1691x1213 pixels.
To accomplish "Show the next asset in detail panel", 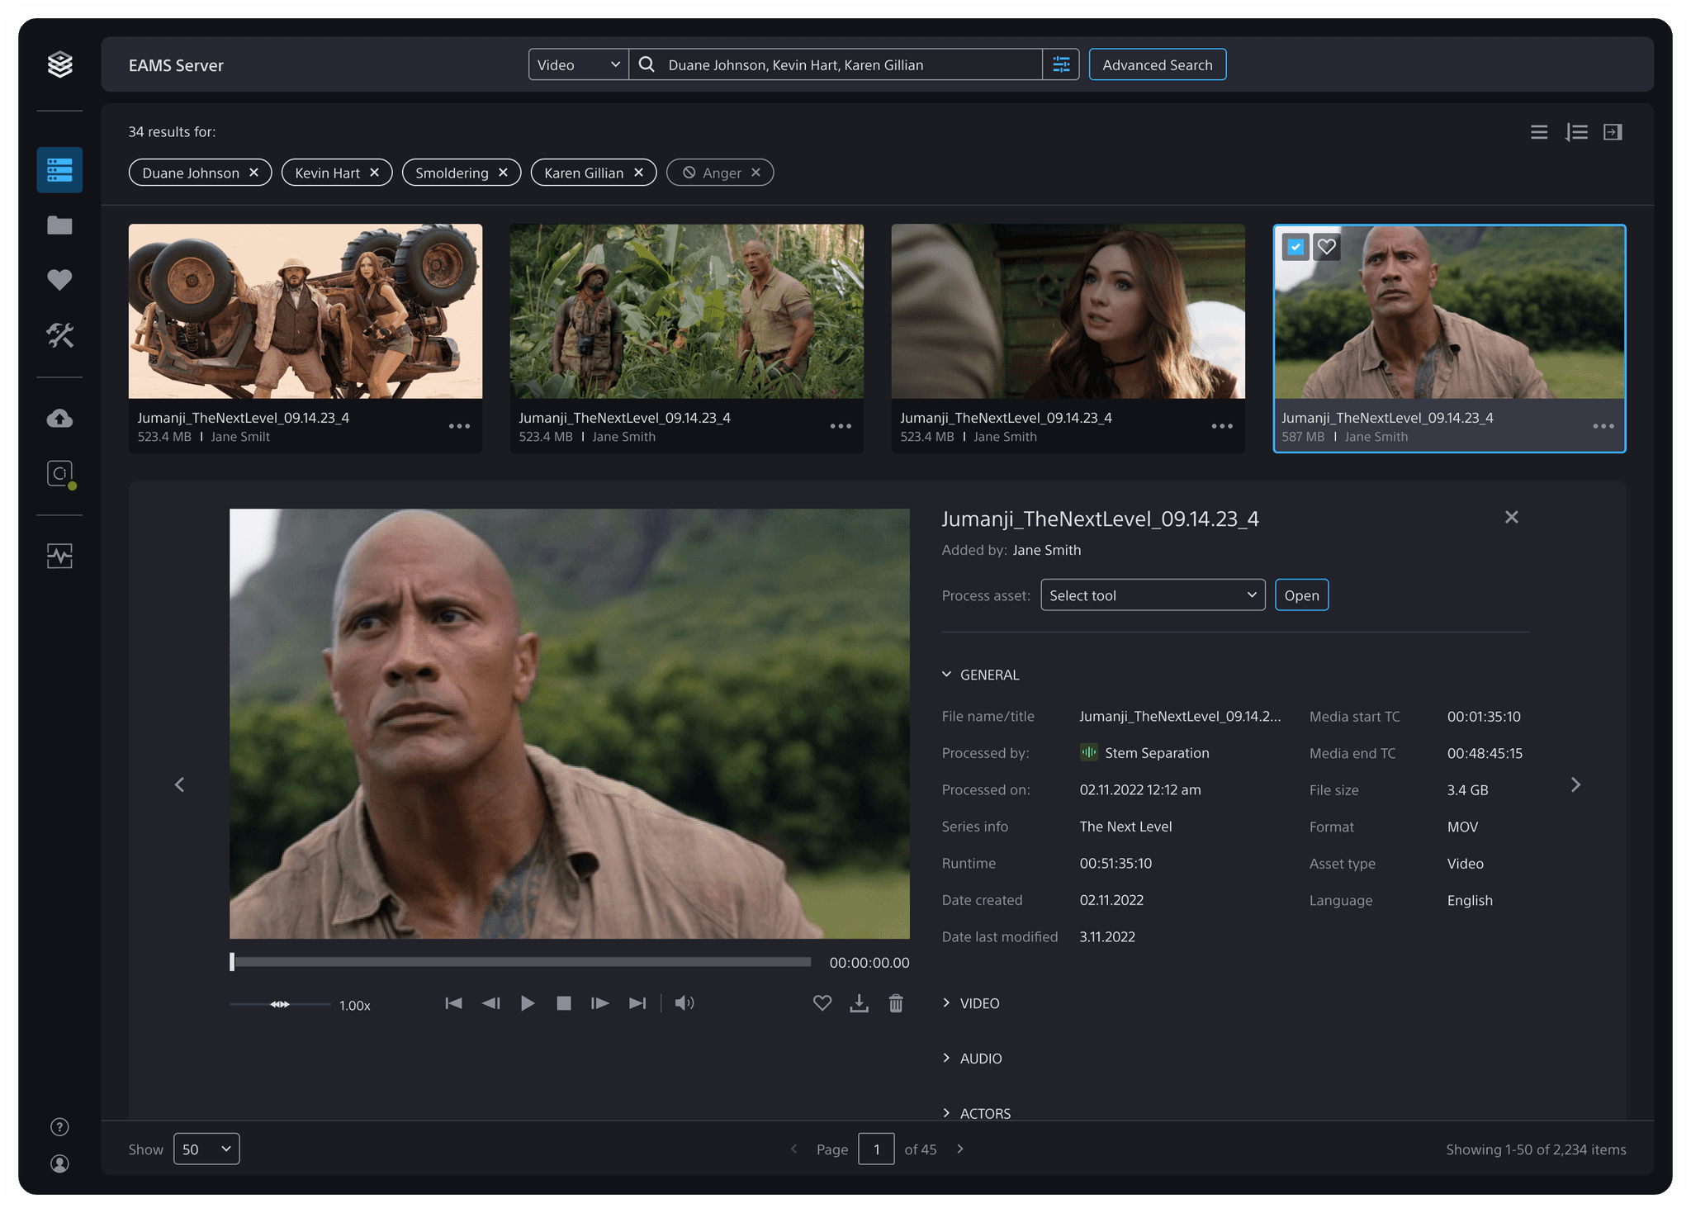I will [x=1575, y=784].
